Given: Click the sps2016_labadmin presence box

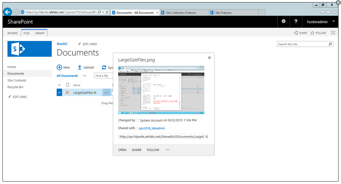Looking at the screenshot, I should tap(137, 128).
